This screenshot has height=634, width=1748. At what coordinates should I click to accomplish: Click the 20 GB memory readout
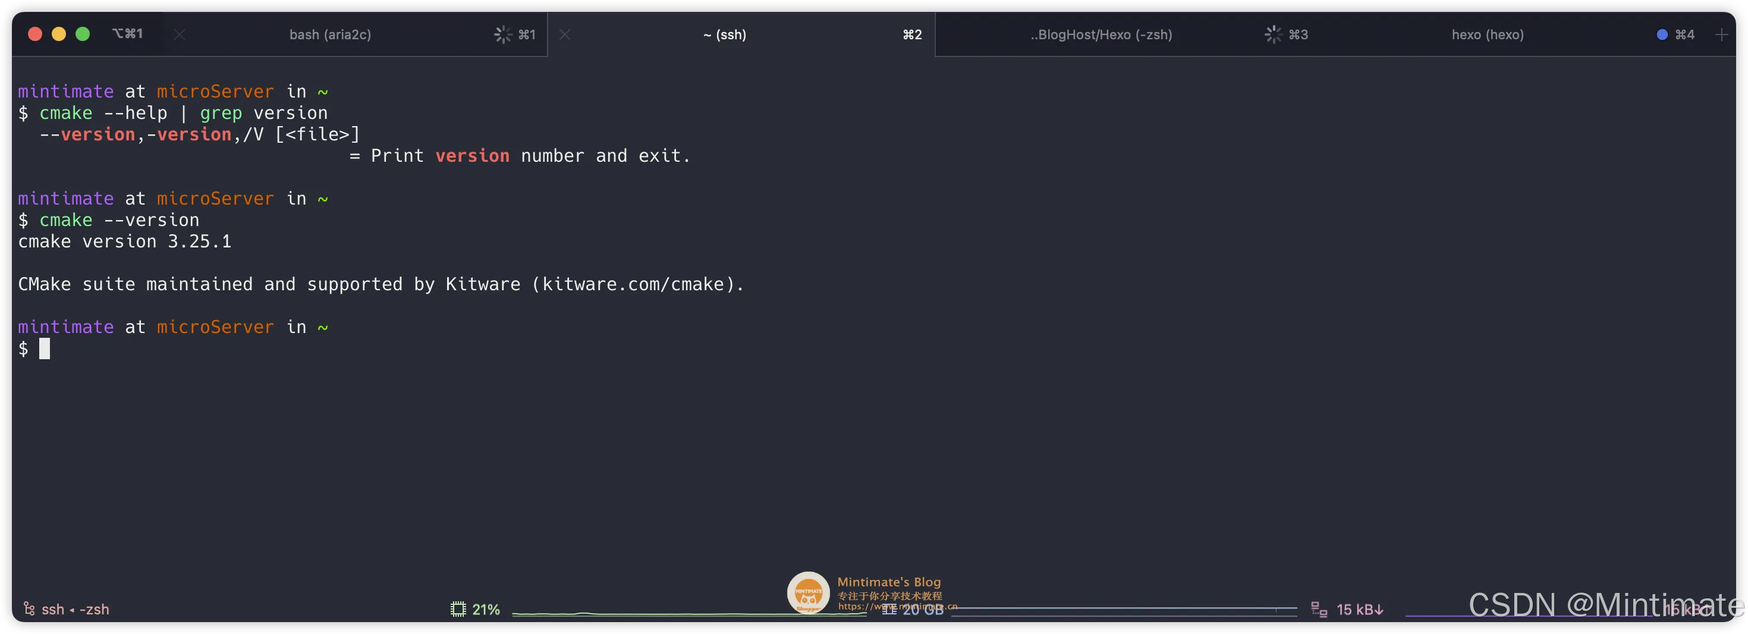point(922,610)
